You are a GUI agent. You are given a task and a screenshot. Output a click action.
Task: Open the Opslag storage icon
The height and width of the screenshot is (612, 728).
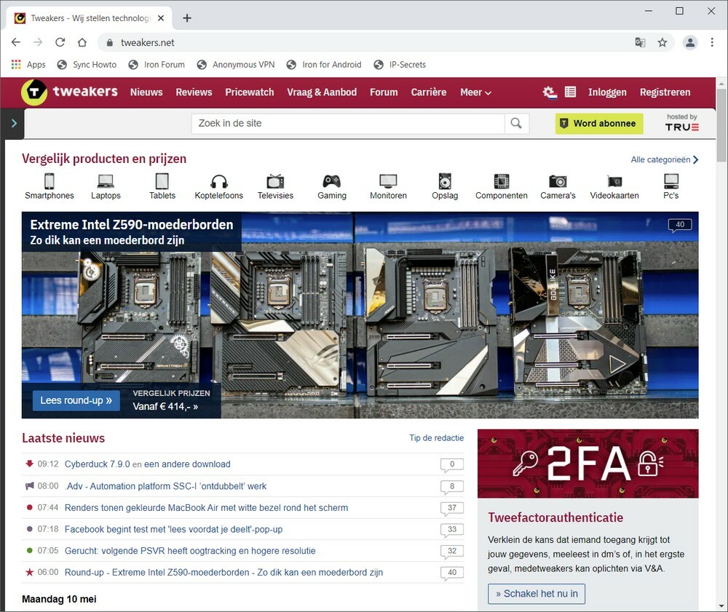tap(445, 181)
